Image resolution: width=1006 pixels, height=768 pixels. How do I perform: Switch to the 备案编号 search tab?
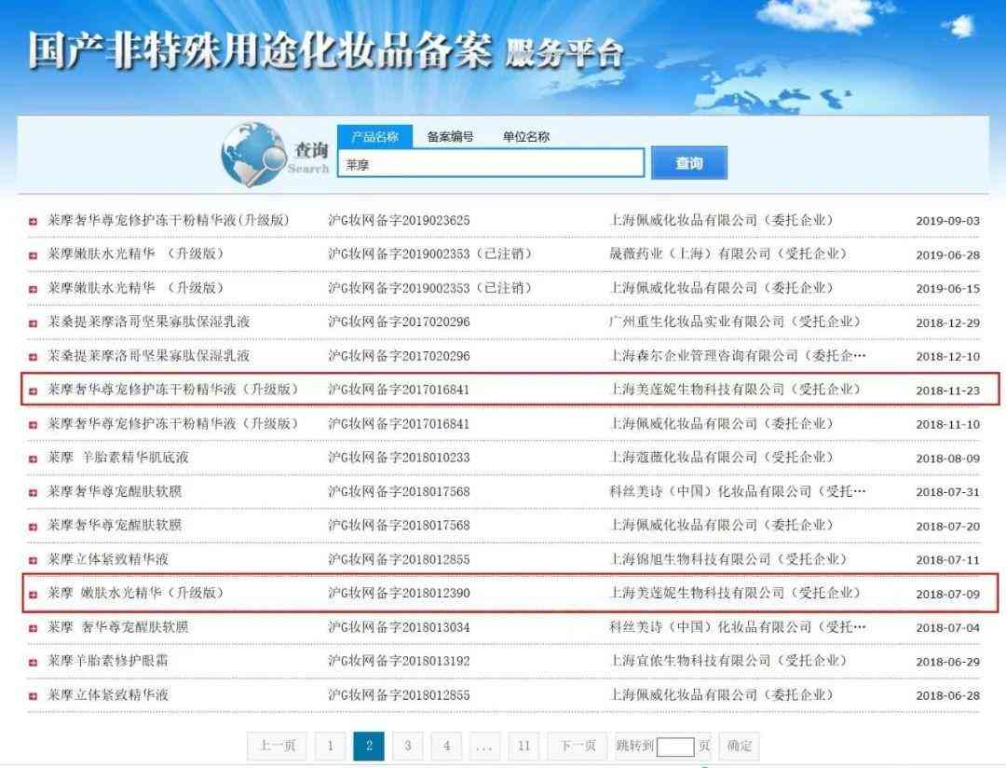450,137
